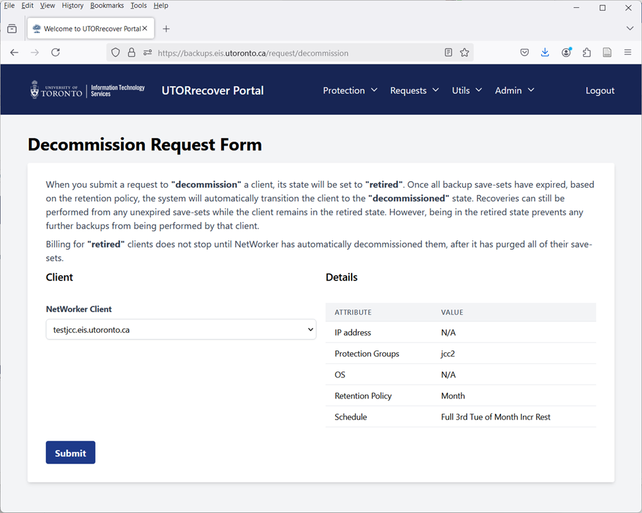Image resolution: width=642 pixels, height=513 pixels.
Task: Open the Firefox downloads panel
Action: point(545,53)
